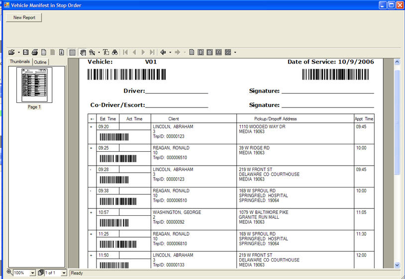Save the report with the floppy disk icon
This screenshot has height=279, width=405.
click(25, 52)
